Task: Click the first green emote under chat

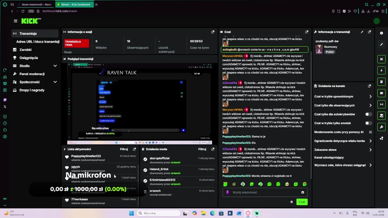Action: coord(225,184)
